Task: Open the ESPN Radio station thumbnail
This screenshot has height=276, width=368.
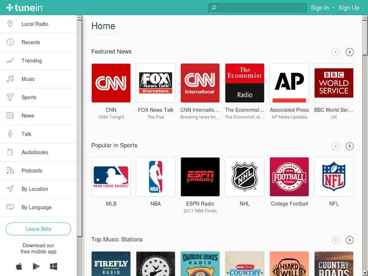Action: (200, 177)
